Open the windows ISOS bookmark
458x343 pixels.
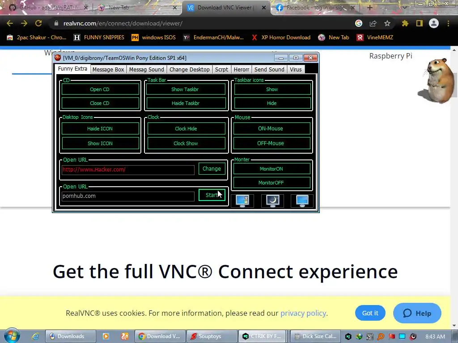point(154,38)
